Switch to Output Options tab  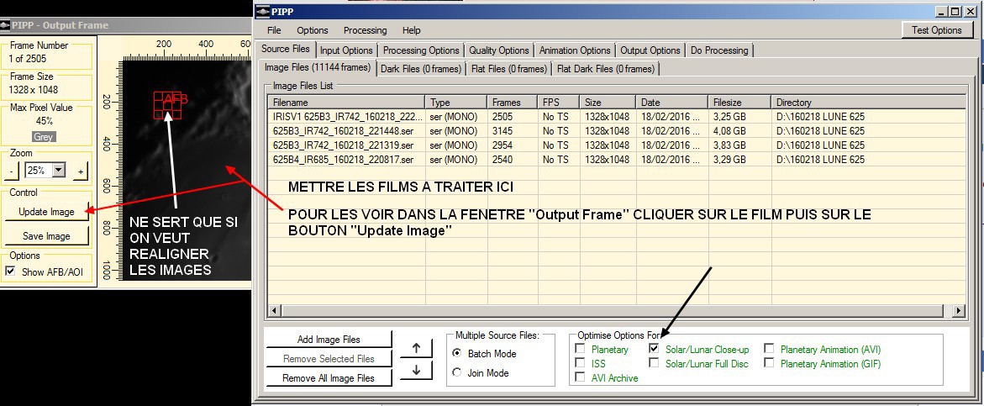pos(650,50)
